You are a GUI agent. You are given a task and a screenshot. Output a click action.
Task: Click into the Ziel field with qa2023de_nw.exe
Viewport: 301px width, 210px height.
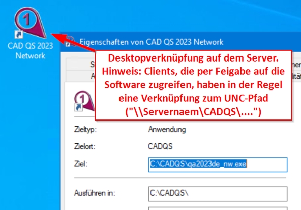[x=218, y=165]
